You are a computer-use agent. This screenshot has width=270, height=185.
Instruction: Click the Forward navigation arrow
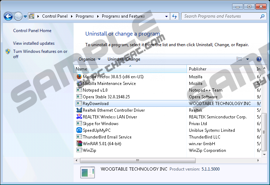tap(18, 17)
